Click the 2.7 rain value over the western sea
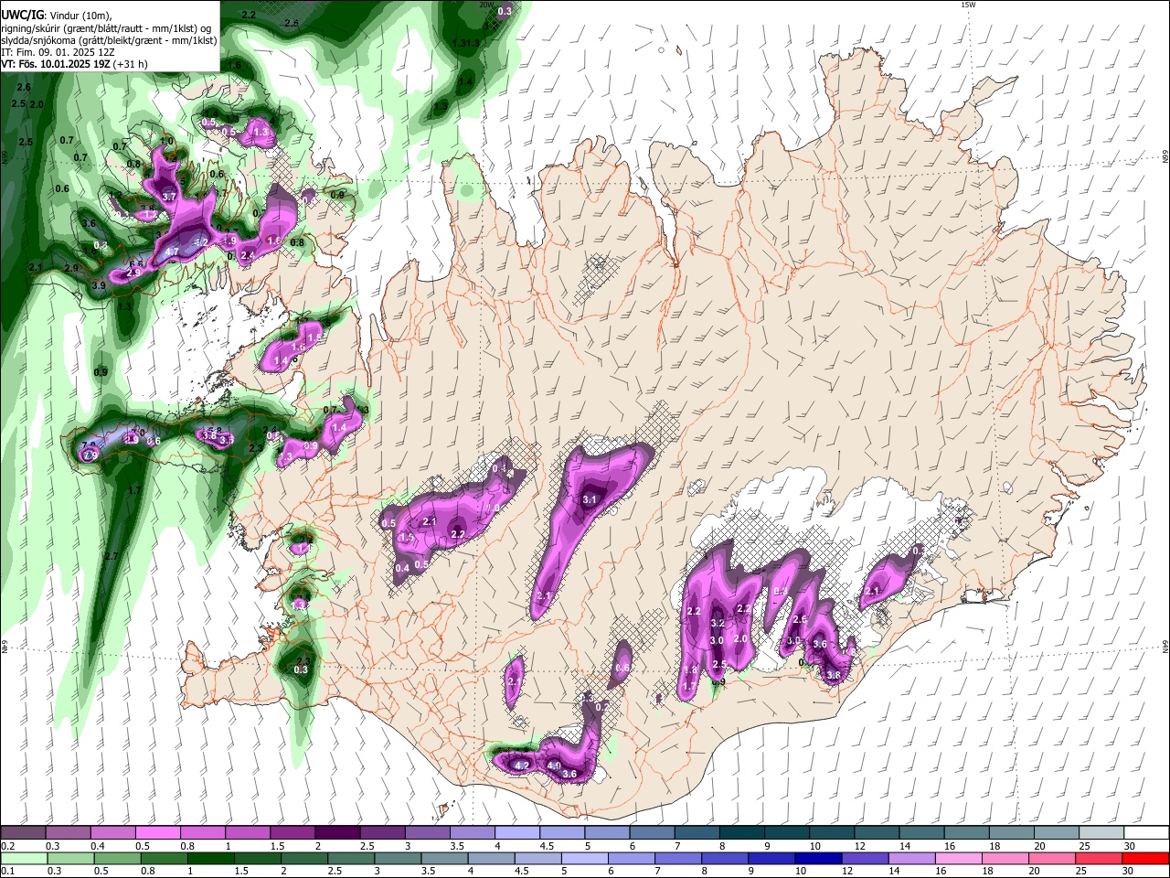The height and width of the screenshot is (878, 1170). coord(112,556)
